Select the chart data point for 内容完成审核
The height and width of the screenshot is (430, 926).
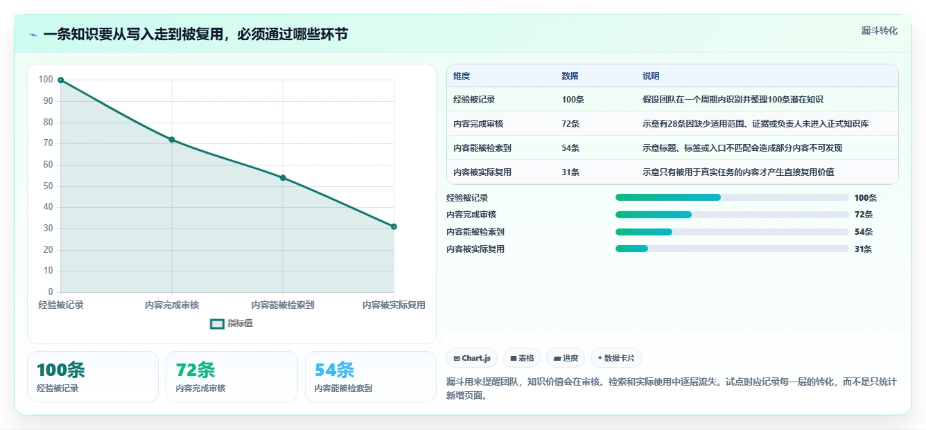click(x=172, y=140)
